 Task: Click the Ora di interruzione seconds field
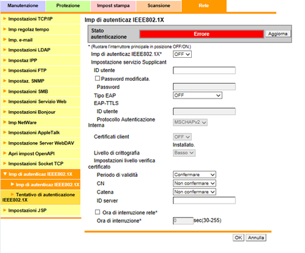(x=183, y=221)
